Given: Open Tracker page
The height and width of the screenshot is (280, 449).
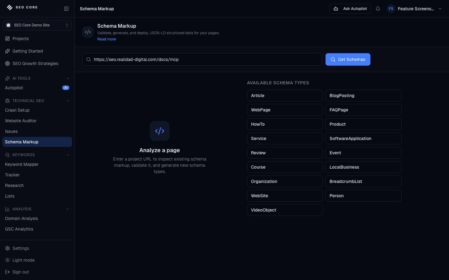Looking at the screenshot, I should point(37,175).
